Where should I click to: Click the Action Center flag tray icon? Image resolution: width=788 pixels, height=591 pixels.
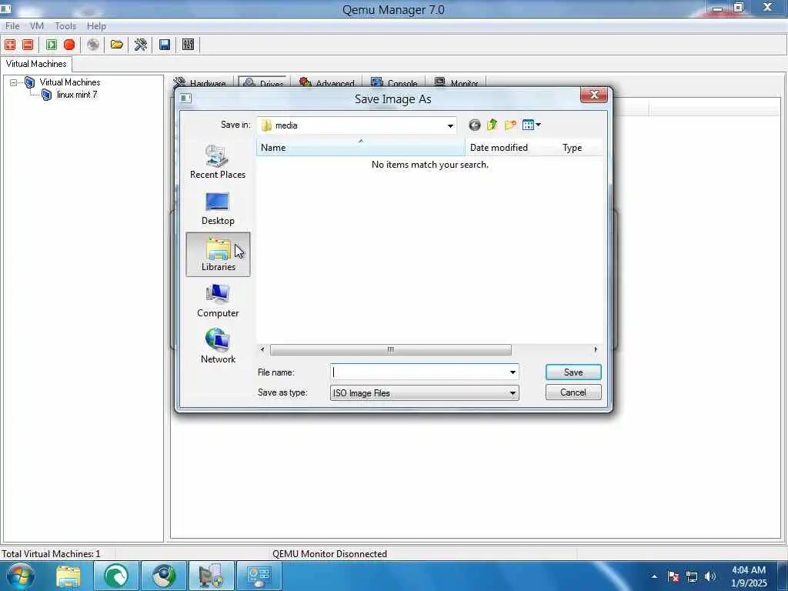(x=674, y=576)
